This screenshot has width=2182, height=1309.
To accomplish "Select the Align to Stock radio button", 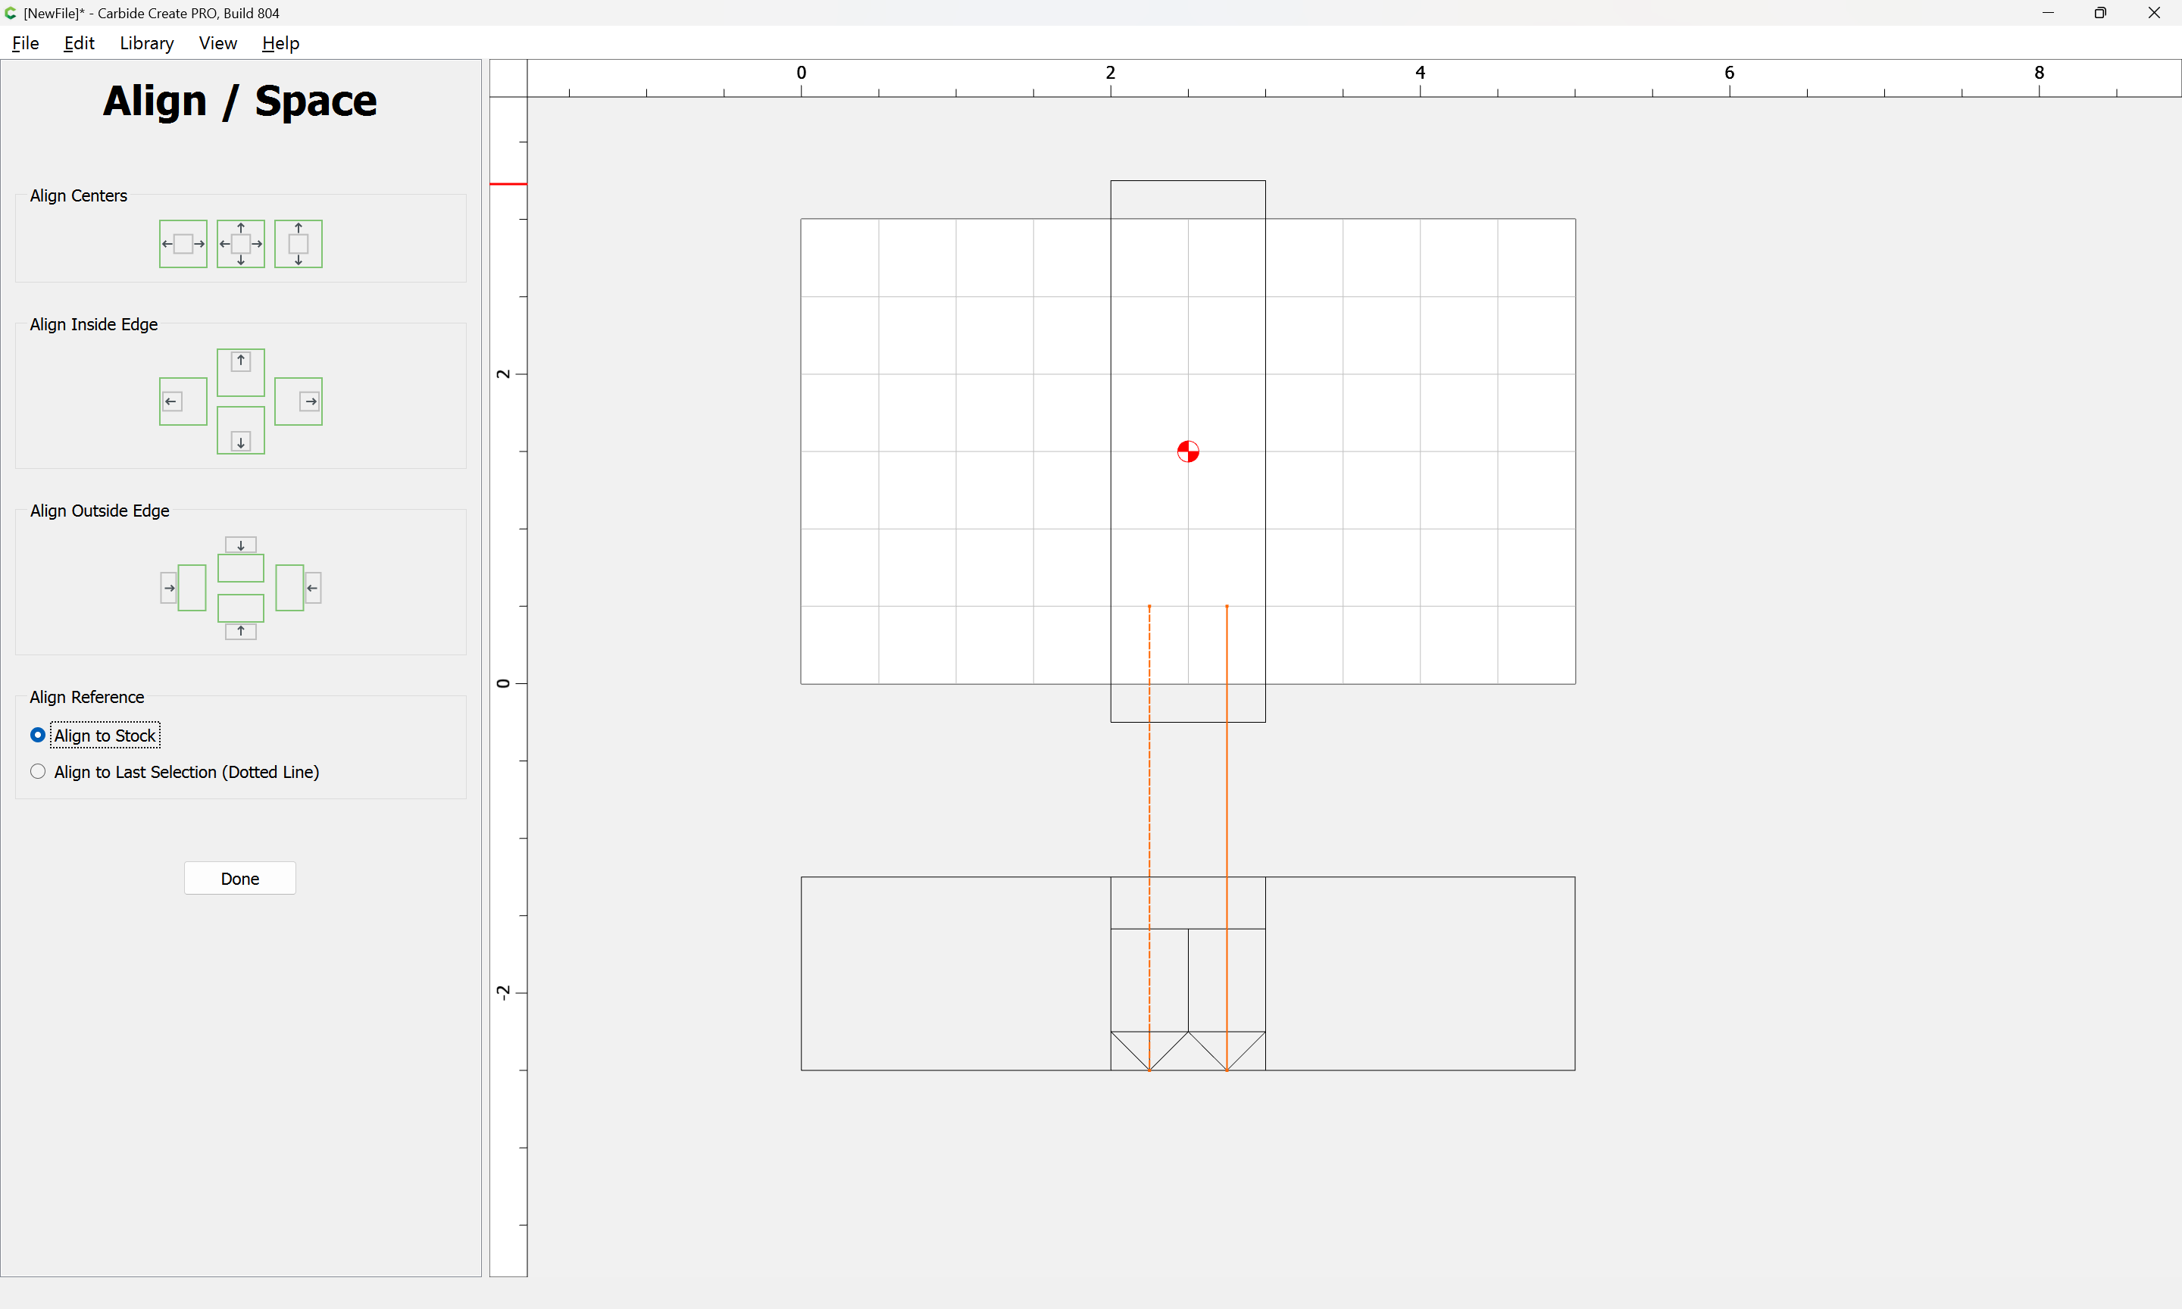I will [x=38, y=735].
